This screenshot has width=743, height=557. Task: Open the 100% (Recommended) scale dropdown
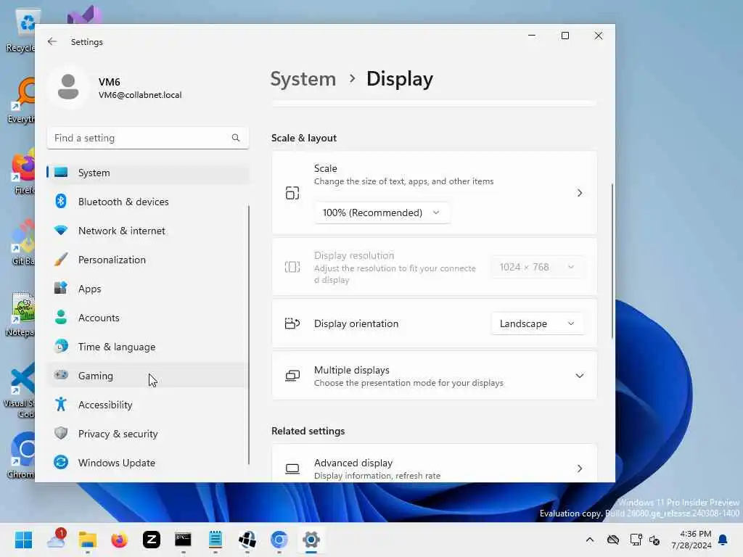coord(382,213)
